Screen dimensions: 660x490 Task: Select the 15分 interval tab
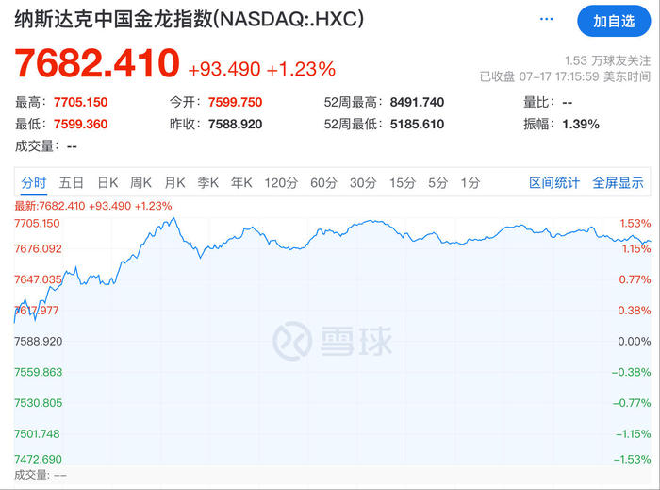pyautogui.click(x=402, y=183)
